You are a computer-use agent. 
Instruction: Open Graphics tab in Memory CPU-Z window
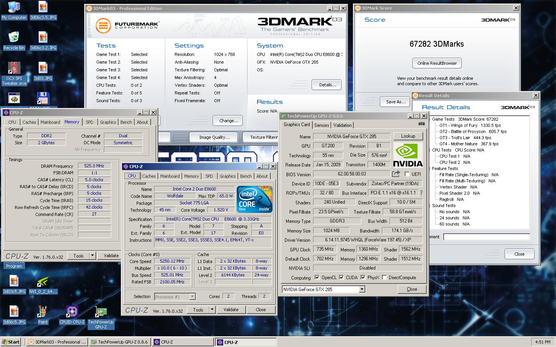108,122
